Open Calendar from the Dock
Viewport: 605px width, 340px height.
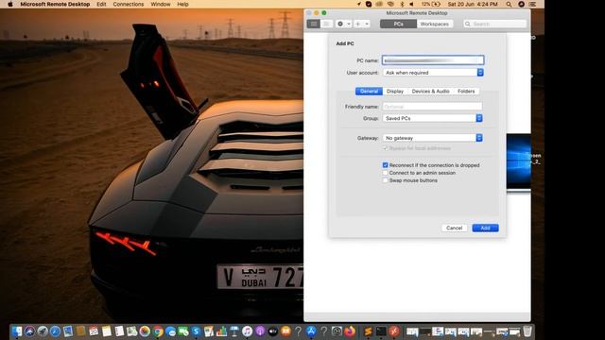94,331
